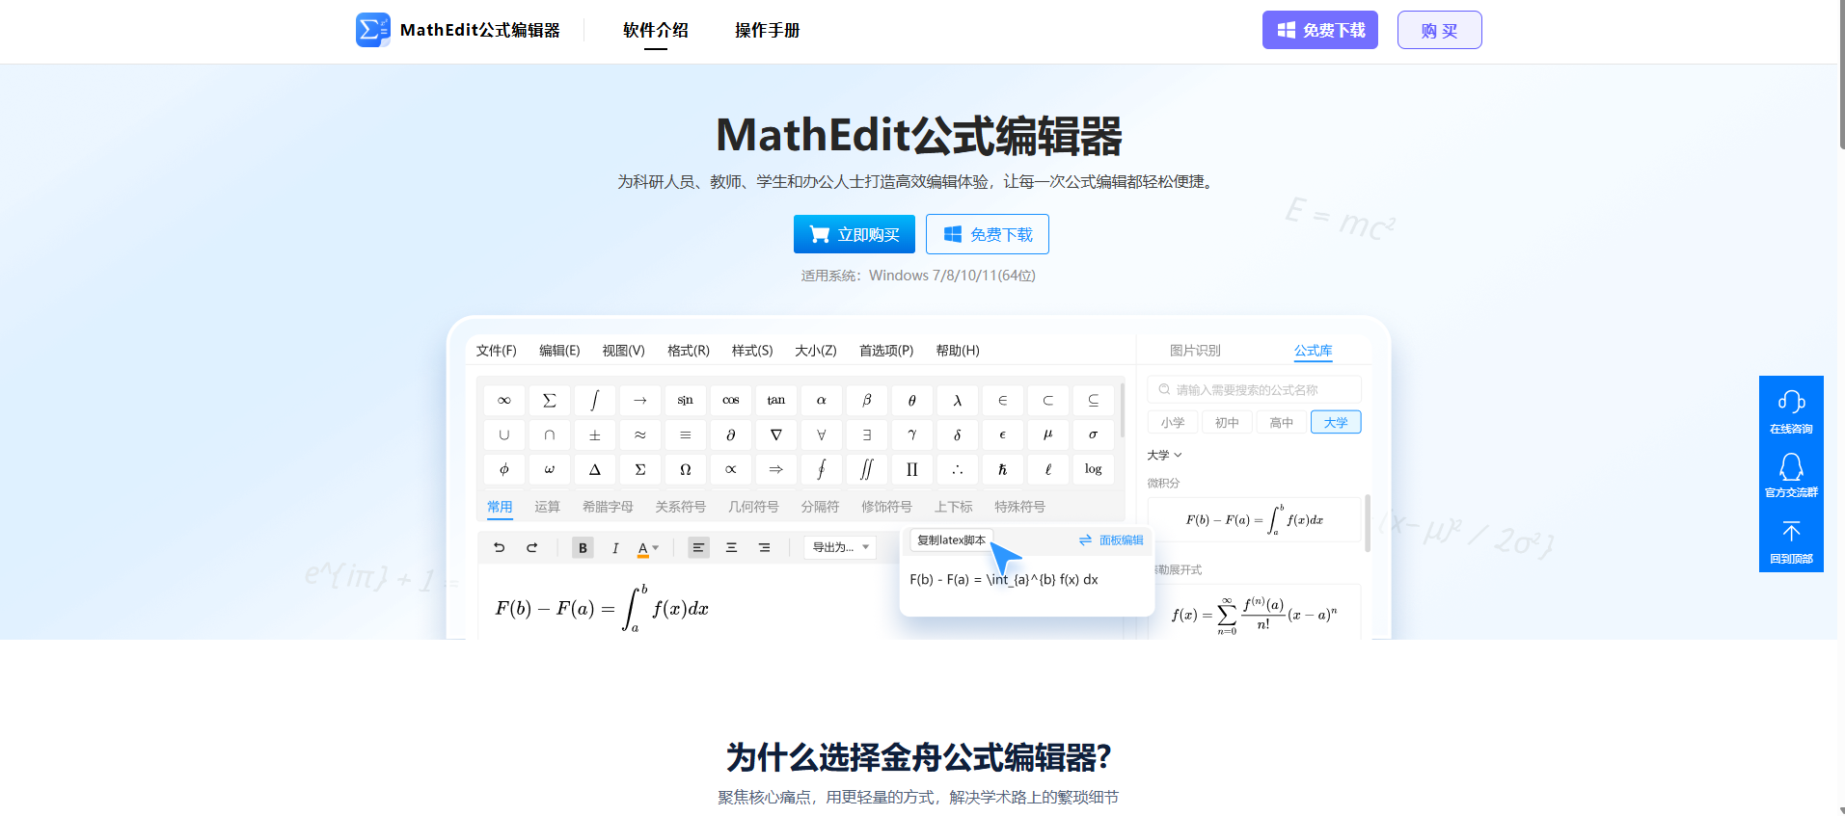Select the 初中 level filter
The height and width of the screenshot is (816, 1845).
1227,422
